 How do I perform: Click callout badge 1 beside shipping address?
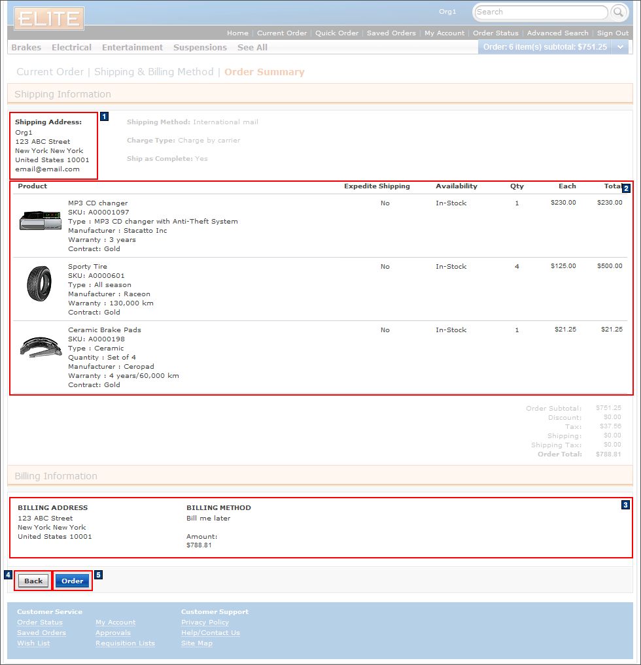(x=104, y=116)
